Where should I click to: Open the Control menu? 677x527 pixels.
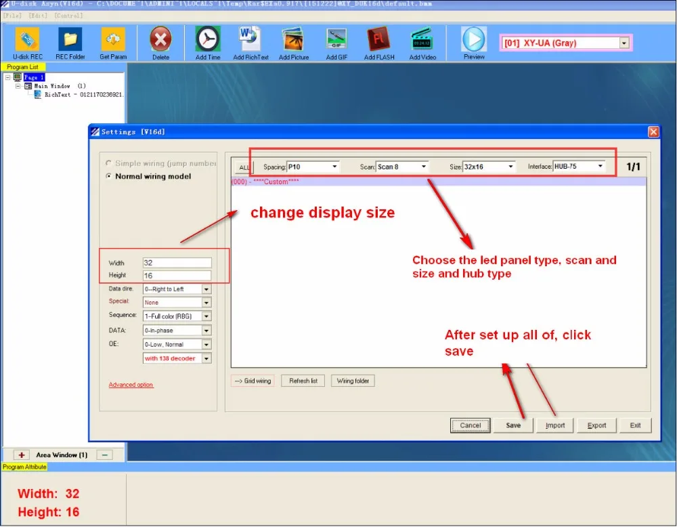(x=68, y=16)
